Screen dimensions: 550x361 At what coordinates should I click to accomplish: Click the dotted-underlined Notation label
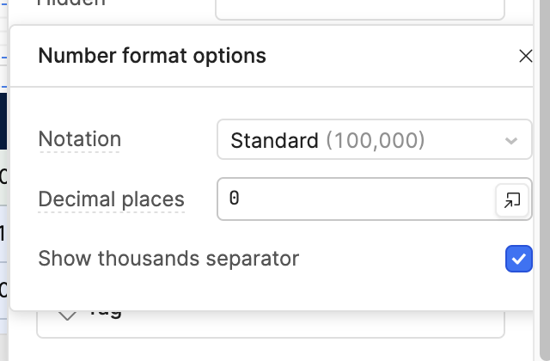coord(80,139)
